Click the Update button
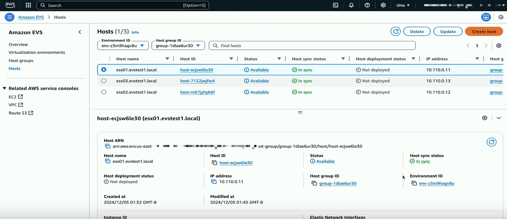 pyautogui.click(x=448, y=32)
